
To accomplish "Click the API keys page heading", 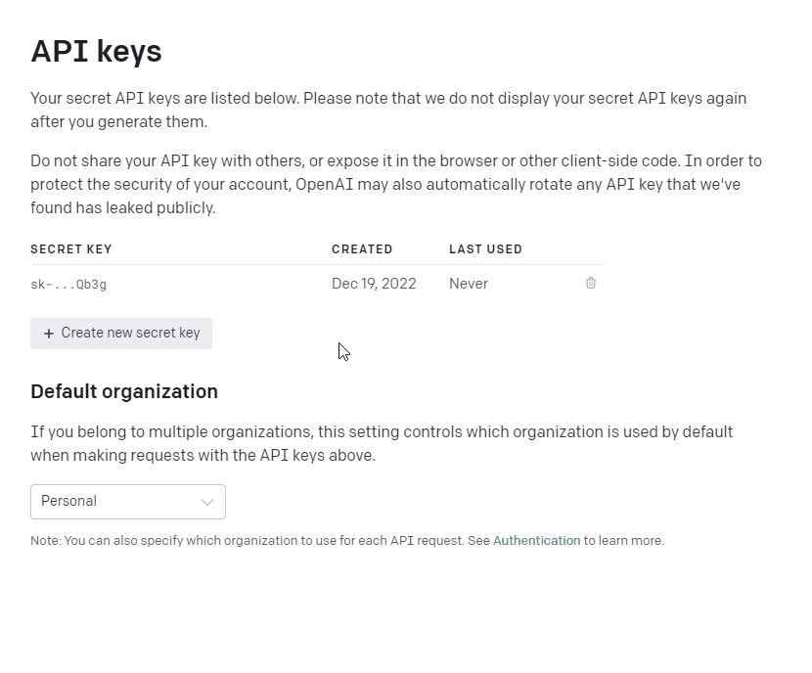I will pyautogui.click(x=95, y=51).
